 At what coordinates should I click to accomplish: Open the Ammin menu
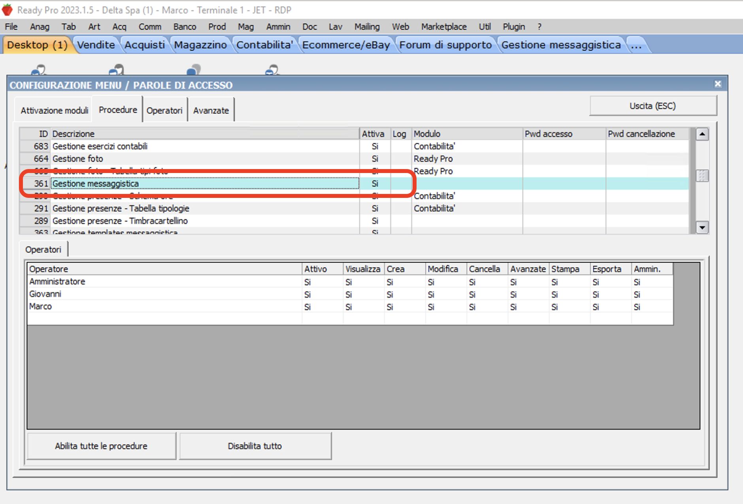[278, 27]
